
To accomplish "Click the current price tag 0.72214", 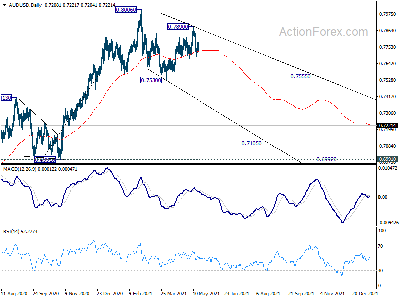I will coord(387,126).
